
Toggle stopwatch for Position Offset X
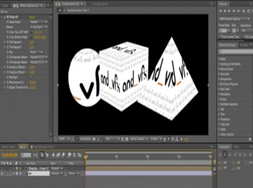tap(8, 67)
